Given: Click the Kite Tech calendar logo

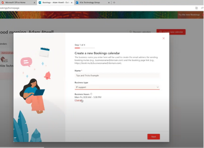Looking at the screenshot, I should coord(4,60).
